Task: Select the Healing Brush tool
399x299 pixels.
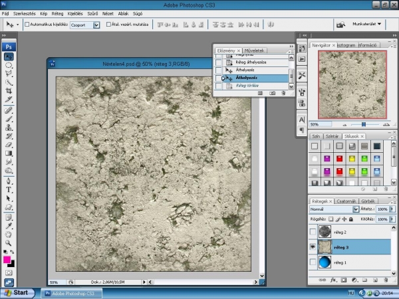Action: pyautogui.click(x=9, y=110)
